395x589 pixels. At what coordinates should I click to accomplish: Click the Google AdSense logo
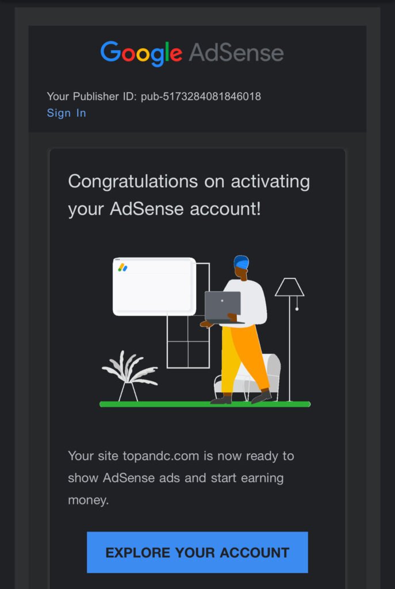[191, 53]
